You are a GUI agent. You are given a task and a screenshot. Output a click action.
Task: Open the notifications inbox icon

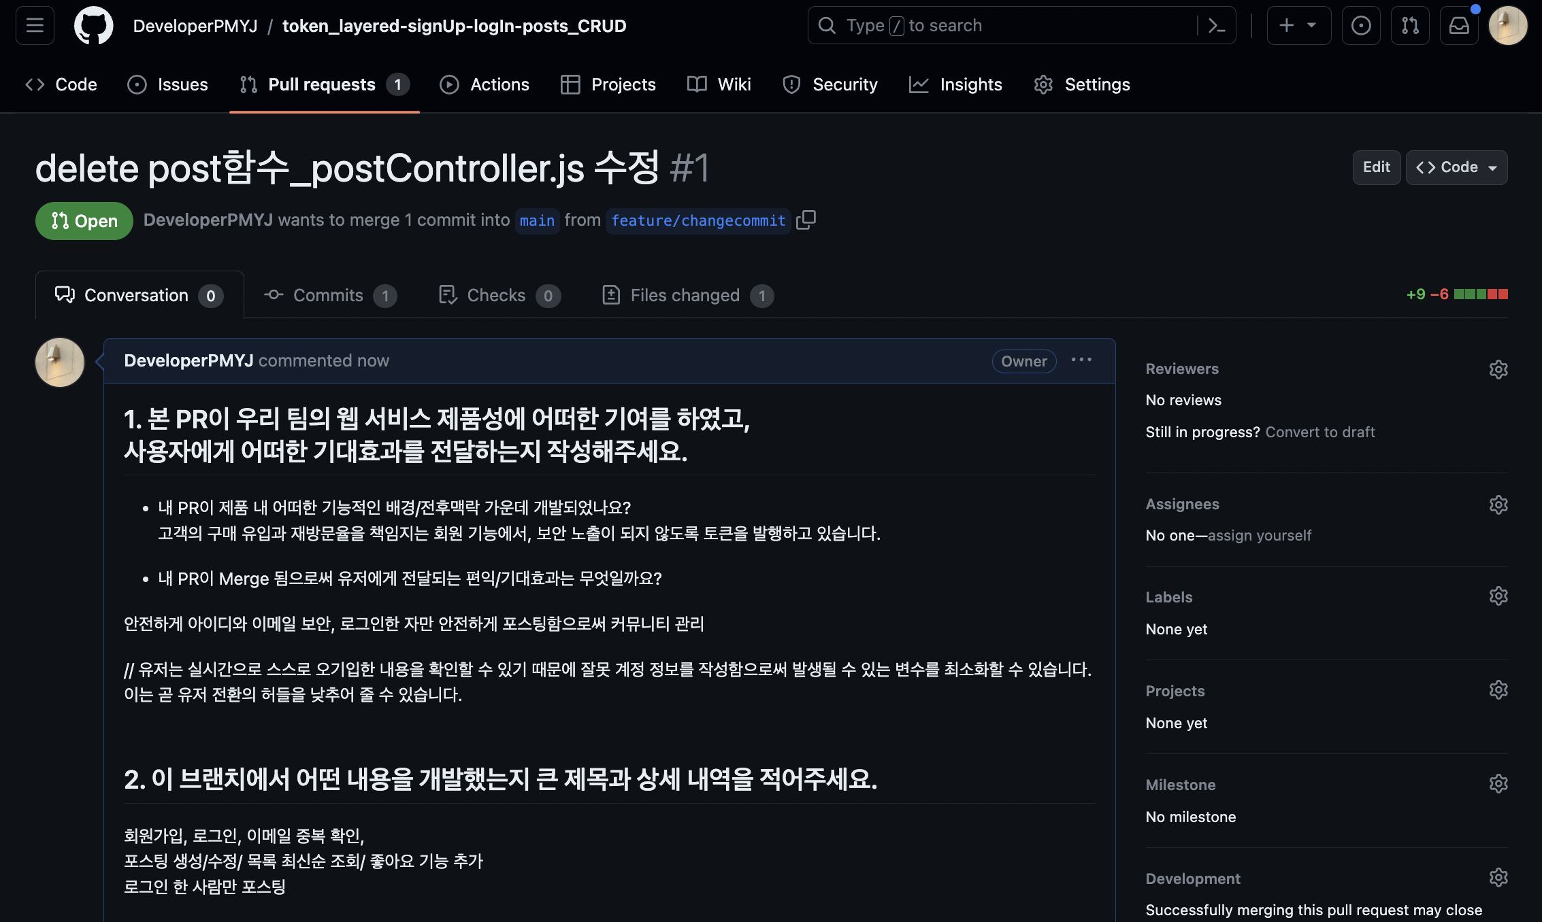[x=1458, y=26]
